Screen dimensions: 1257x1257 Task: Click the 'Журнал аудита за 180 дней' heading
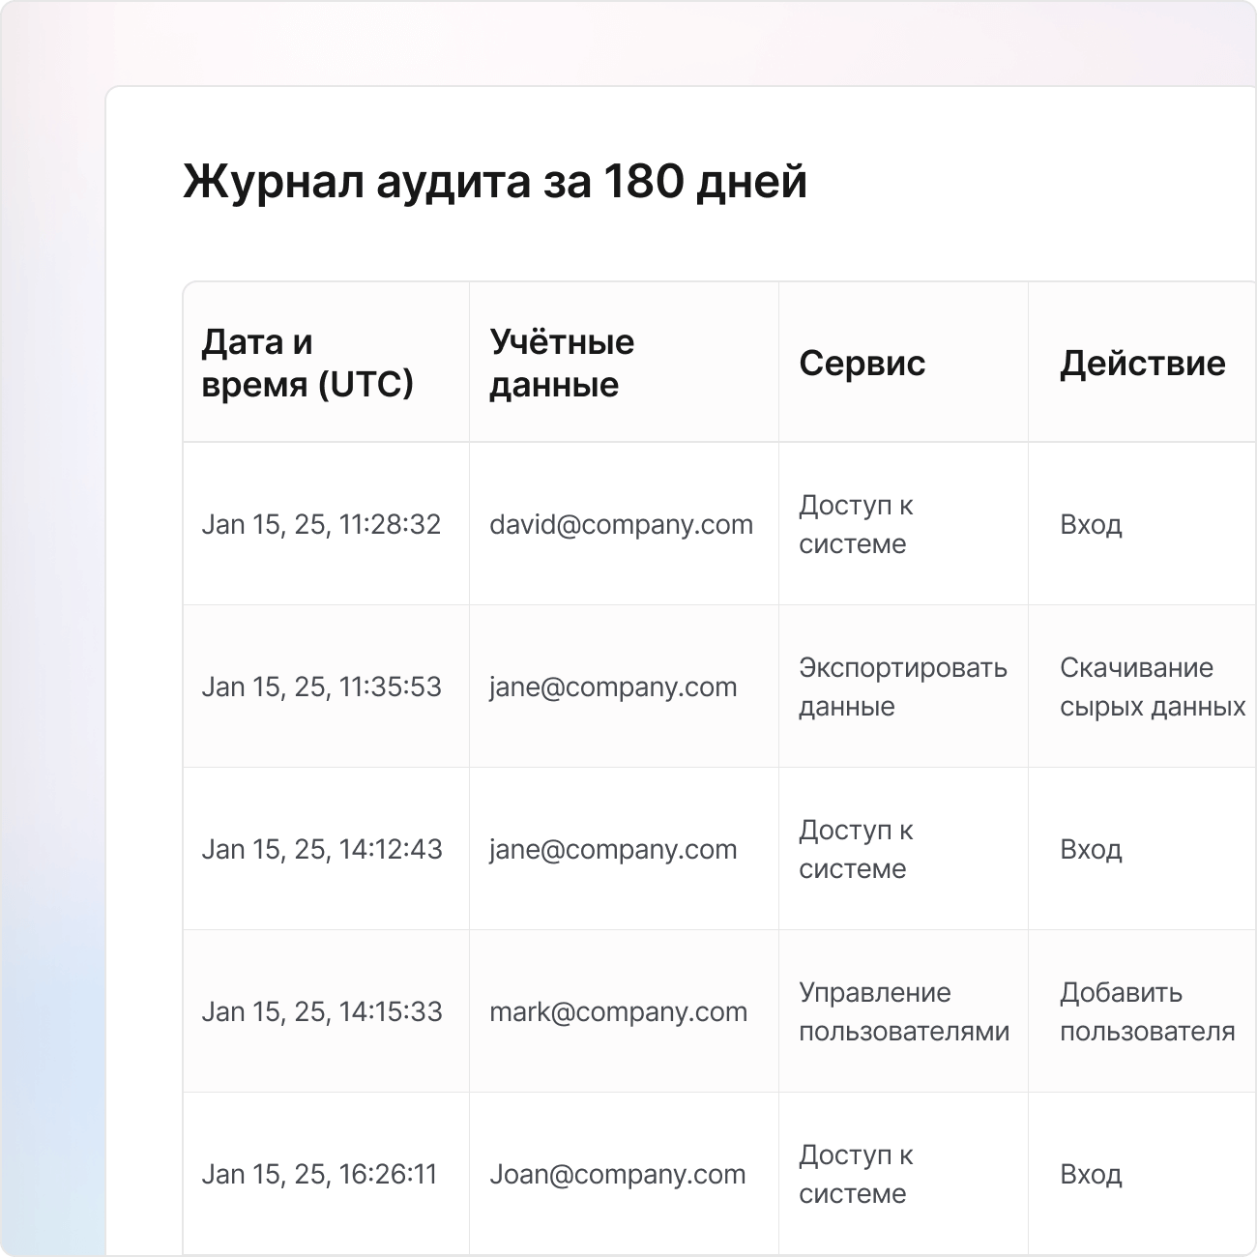[494, 181]
